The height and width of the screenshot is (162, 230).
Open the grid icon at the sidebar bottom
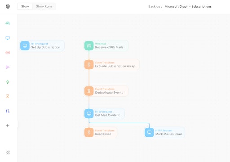[8, 153]
